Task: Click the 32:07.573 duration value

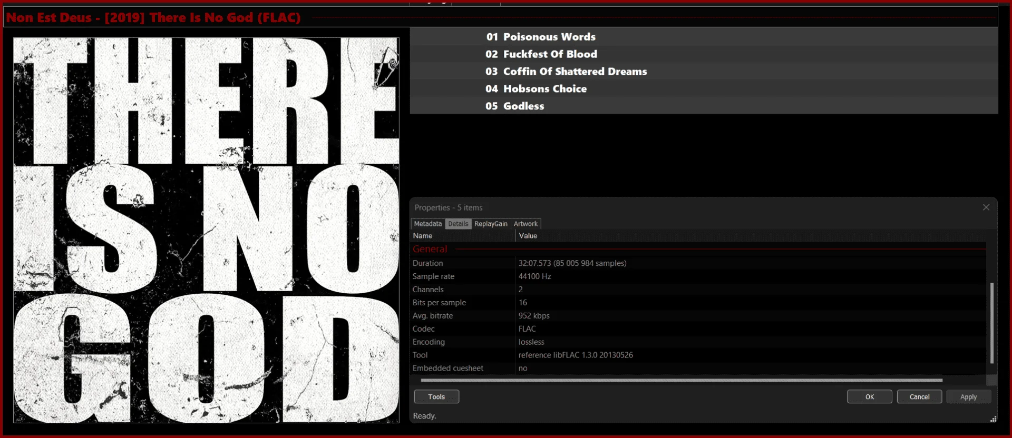Action: pyautogui.click(x=572, y=263)
